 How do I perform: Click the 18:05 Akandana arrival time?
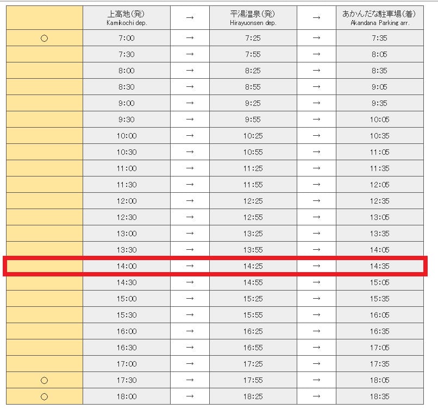tap(380, 380)
